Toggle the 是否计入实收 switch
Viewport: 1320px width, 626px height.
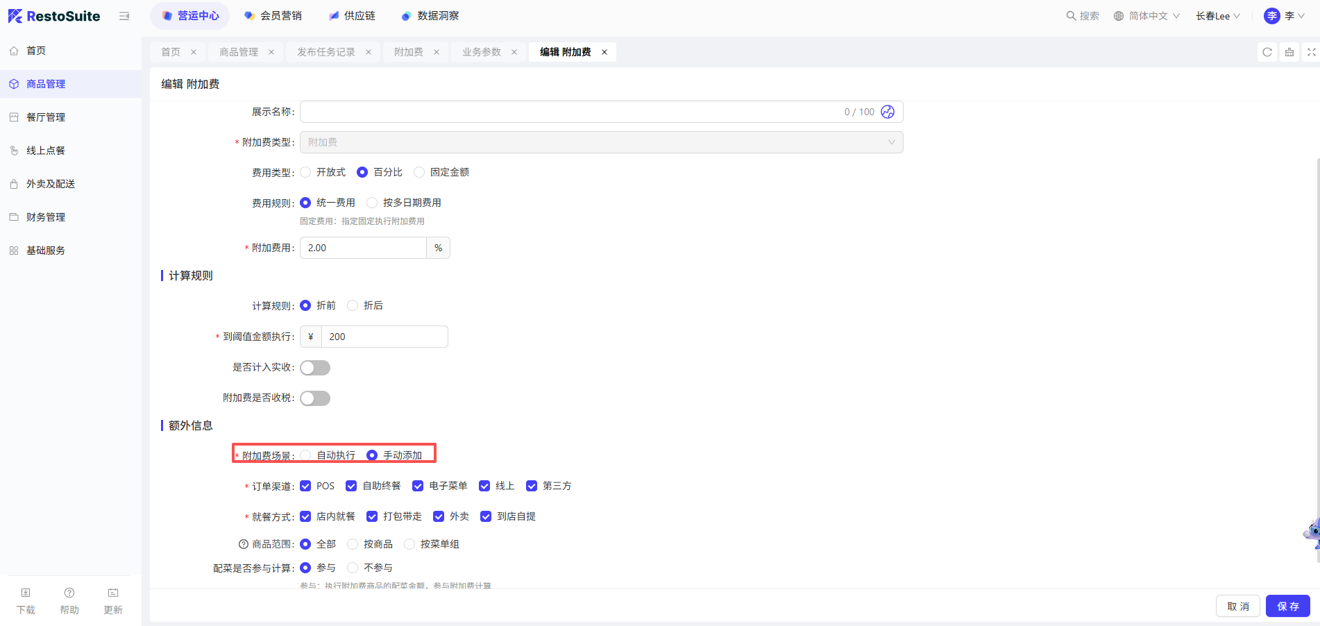click(x=315, y=368)
